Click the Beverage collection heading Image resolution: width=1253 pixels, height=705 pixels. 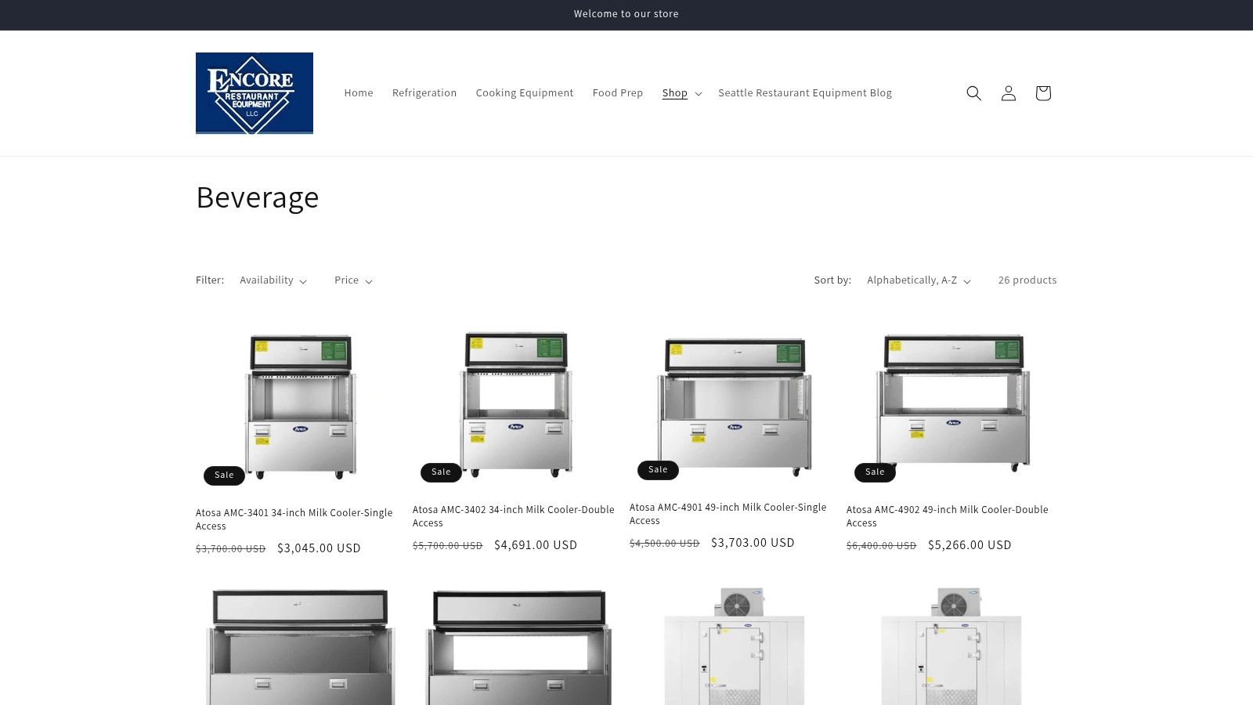[x=258, y=197]
